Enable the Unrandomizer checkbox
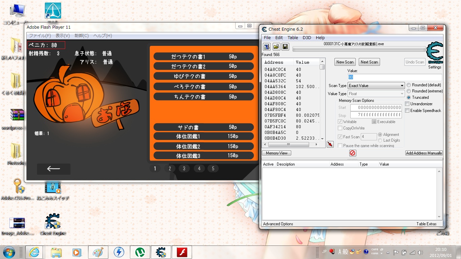This screenshot has height=259, width=461. 407,104
